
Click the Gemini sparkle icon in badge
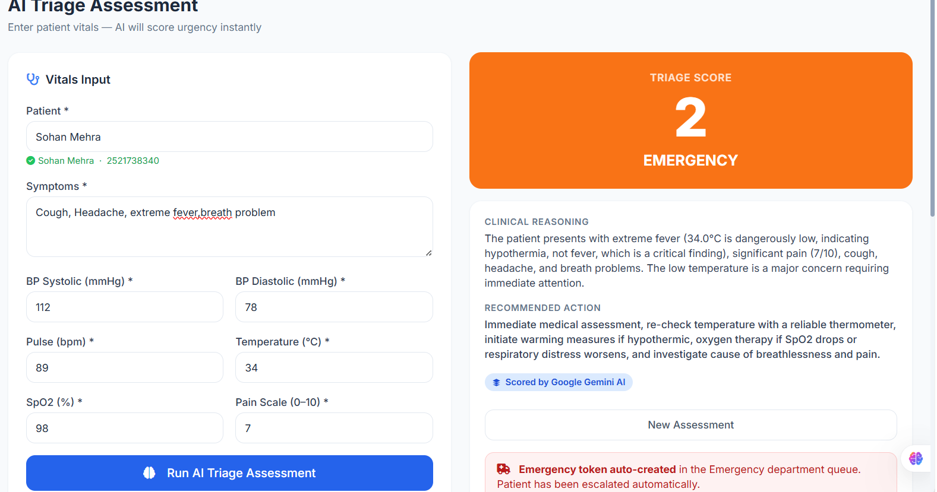[496, 382]
